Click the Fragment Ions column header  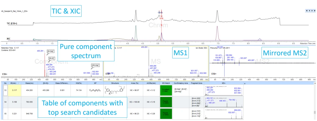(196, 83)
